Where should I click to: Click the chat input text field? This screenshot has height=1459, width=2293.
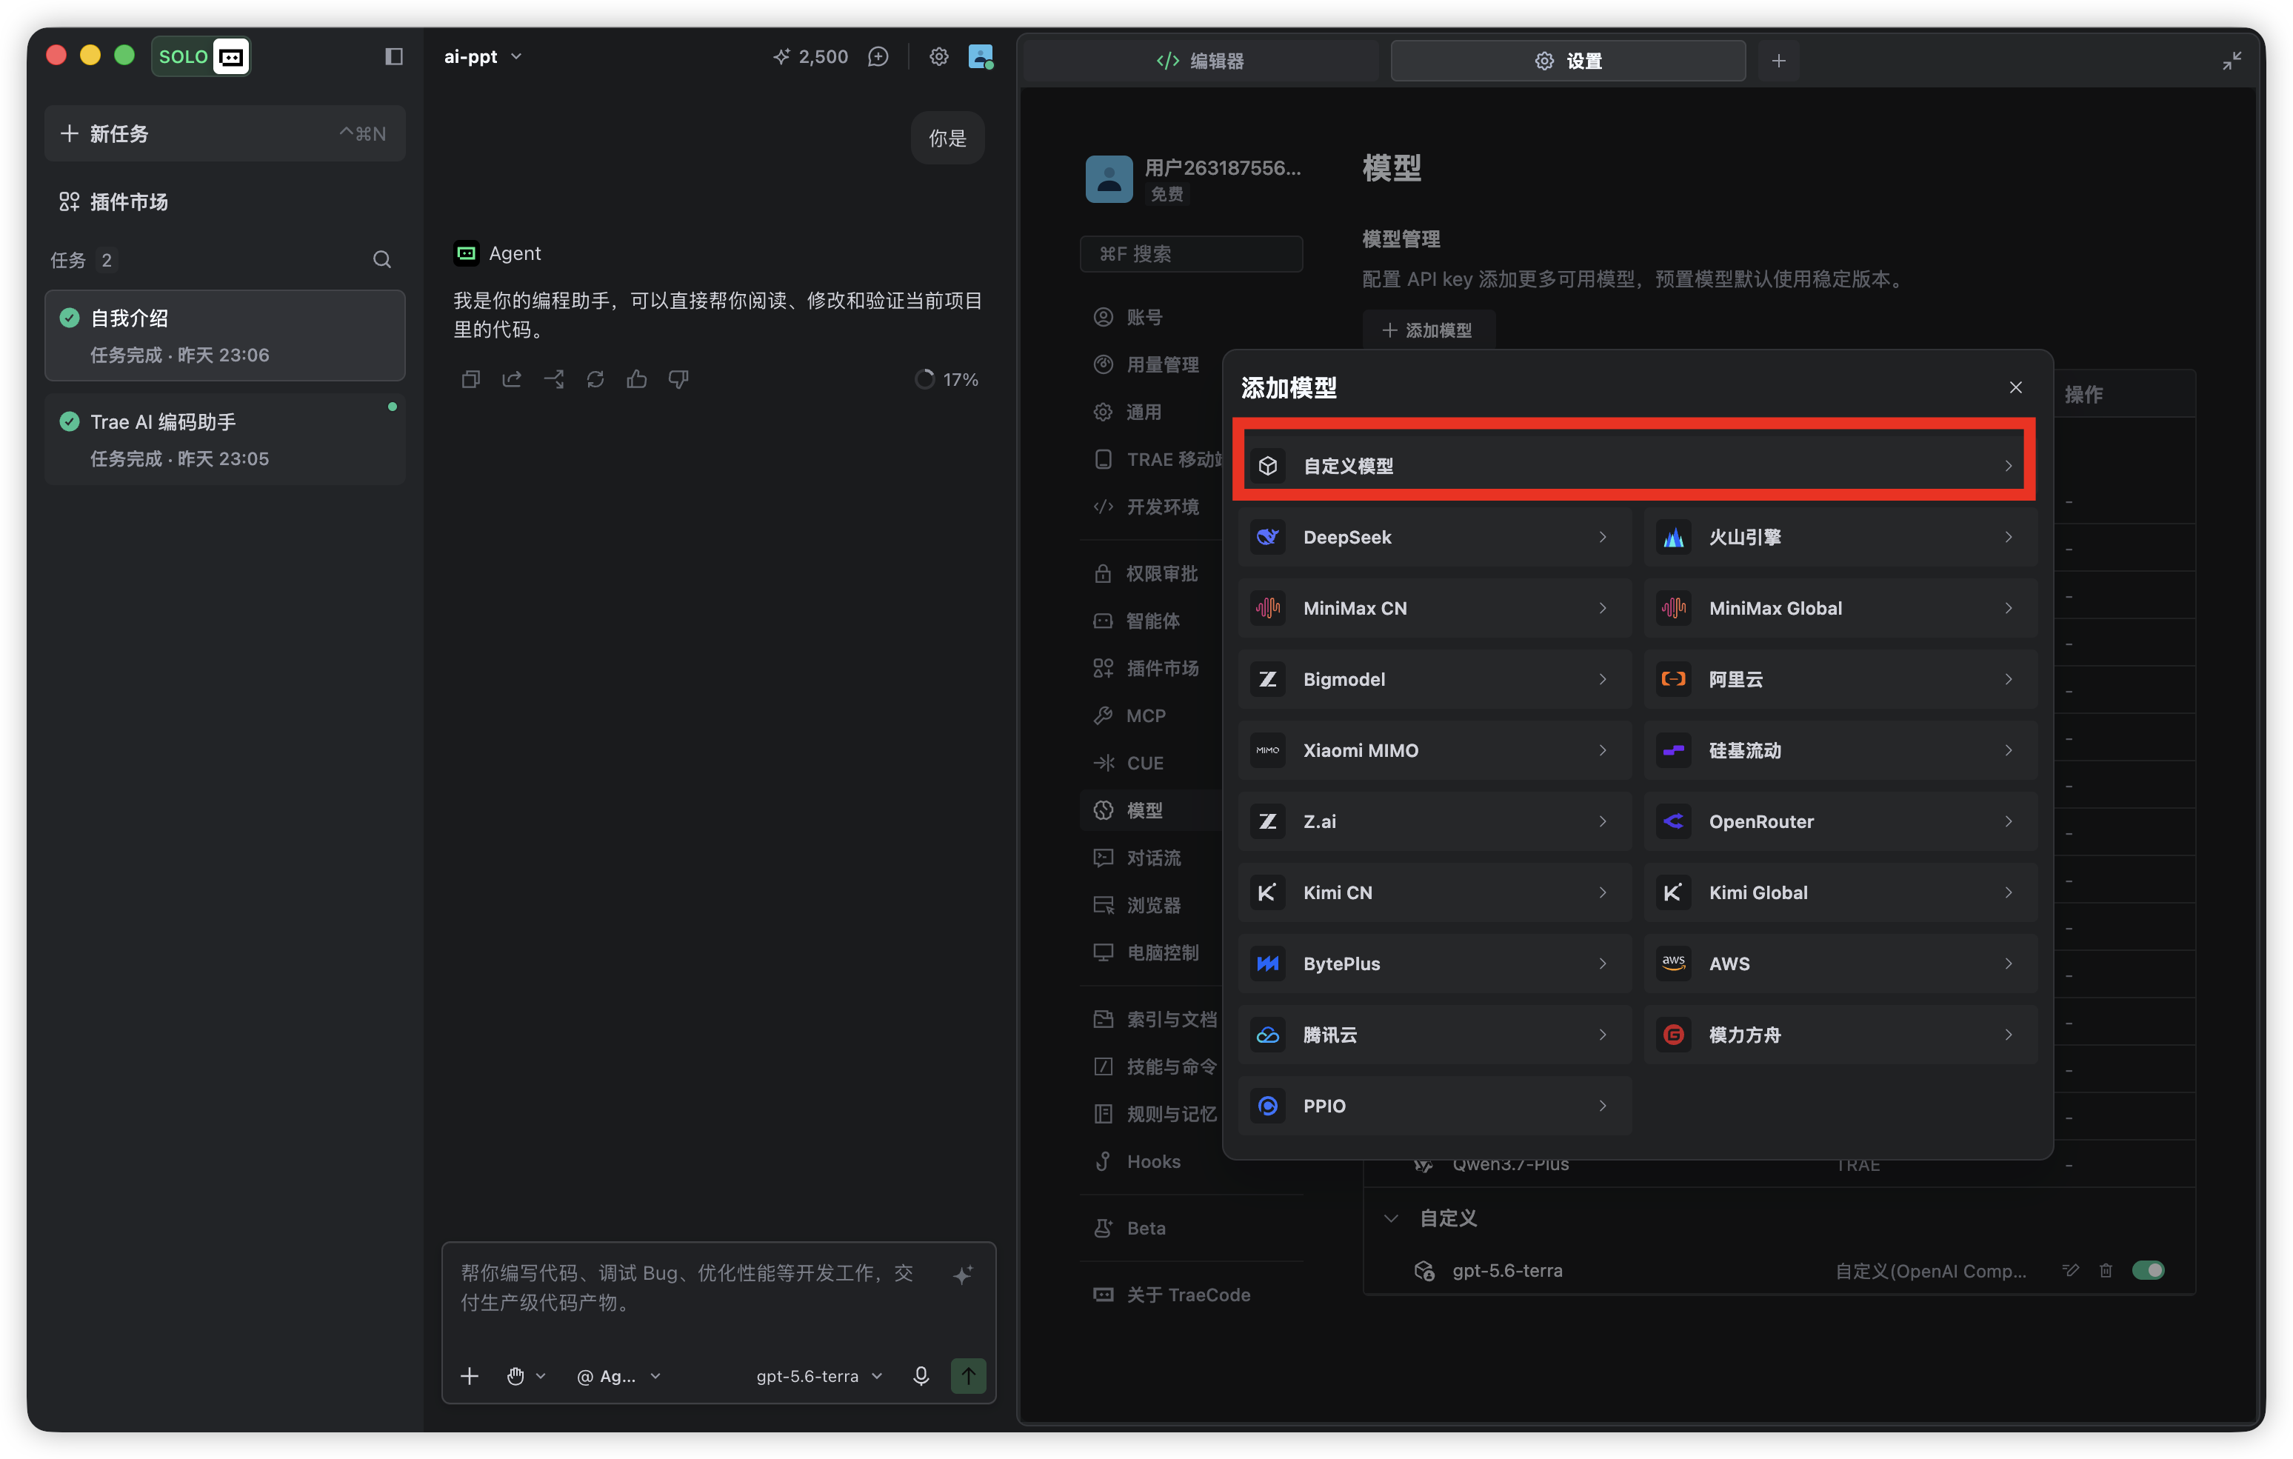click(687, 1286)
